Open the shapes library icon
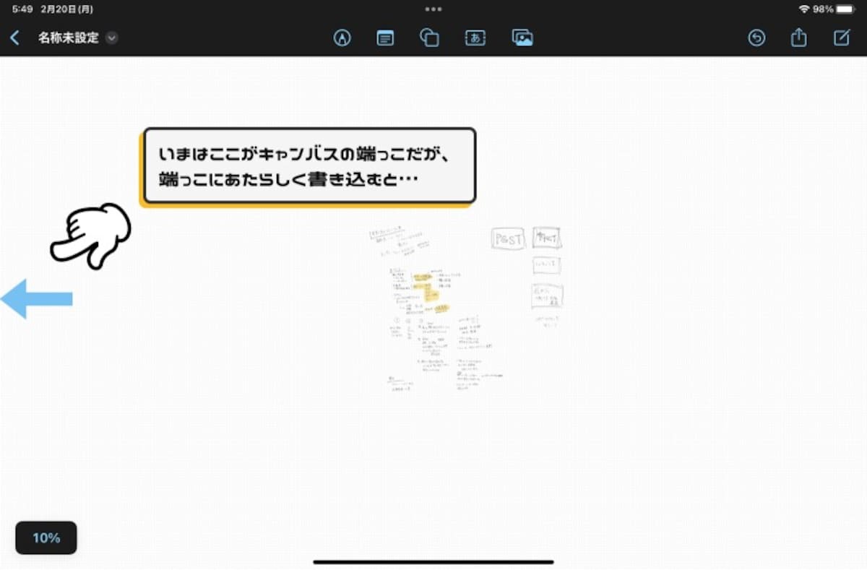 coord(429,38)
